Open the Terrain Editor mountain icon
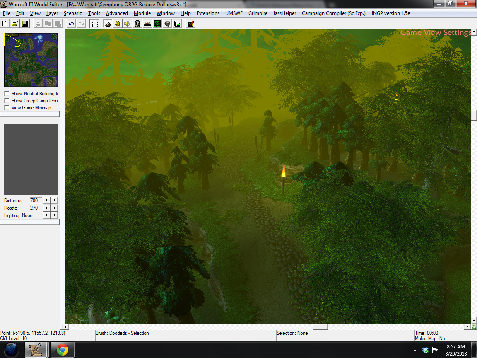477x358 pixels. (x=108, y=24)
